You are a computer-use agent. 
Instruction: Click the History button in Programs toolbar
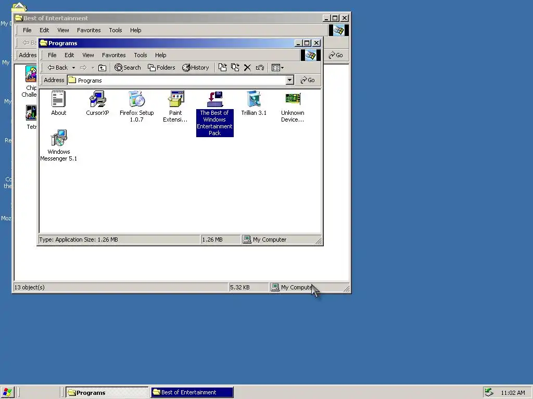click(x=196, y=68)
